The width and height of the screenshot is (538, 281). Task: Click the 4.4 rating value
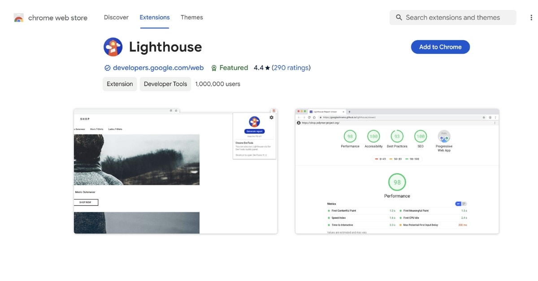(x=259, y=68)
